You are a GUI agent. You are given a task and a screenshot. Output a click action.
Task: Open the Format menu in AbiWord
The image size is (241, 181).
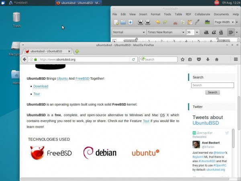(155, 14)
